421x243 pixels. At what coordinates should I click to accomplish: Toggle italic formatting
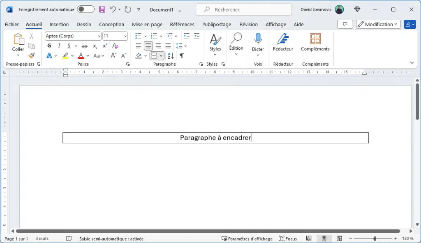click(59, 46)
